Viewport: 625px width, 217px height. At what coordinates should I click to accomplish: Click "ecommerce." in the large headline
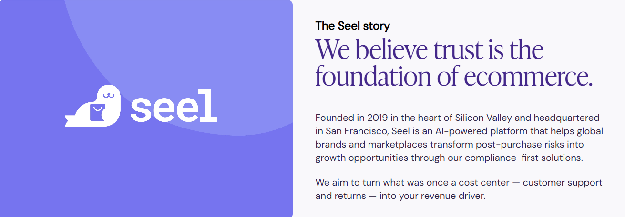pos(528,76)
